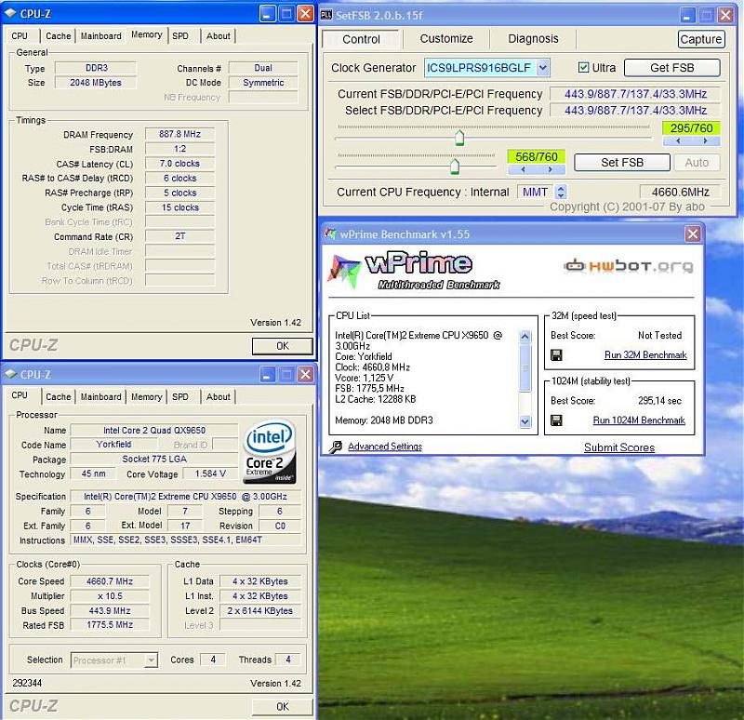
Task: Decrease lower slider with left arrow under 568/760
Action: [523, 169]
